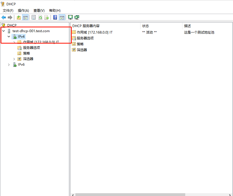The image size is (233, 196).
Task: Click the 筛选器 icon in tree
Action: [x=19, y=59]
